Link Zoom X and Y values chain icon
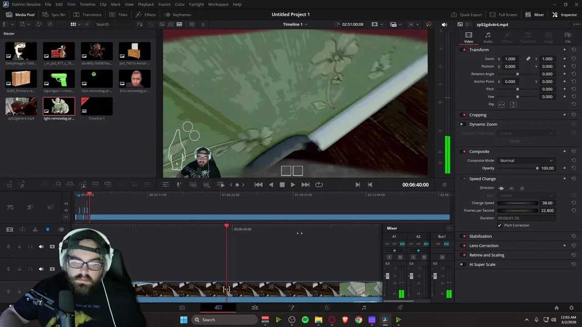This screenshot has height=327, width=582. point(528,59)
